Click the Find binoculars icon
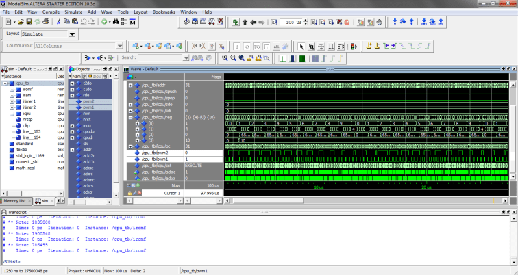Viewport: 518px width, 275px height. (x=116, y=22)
